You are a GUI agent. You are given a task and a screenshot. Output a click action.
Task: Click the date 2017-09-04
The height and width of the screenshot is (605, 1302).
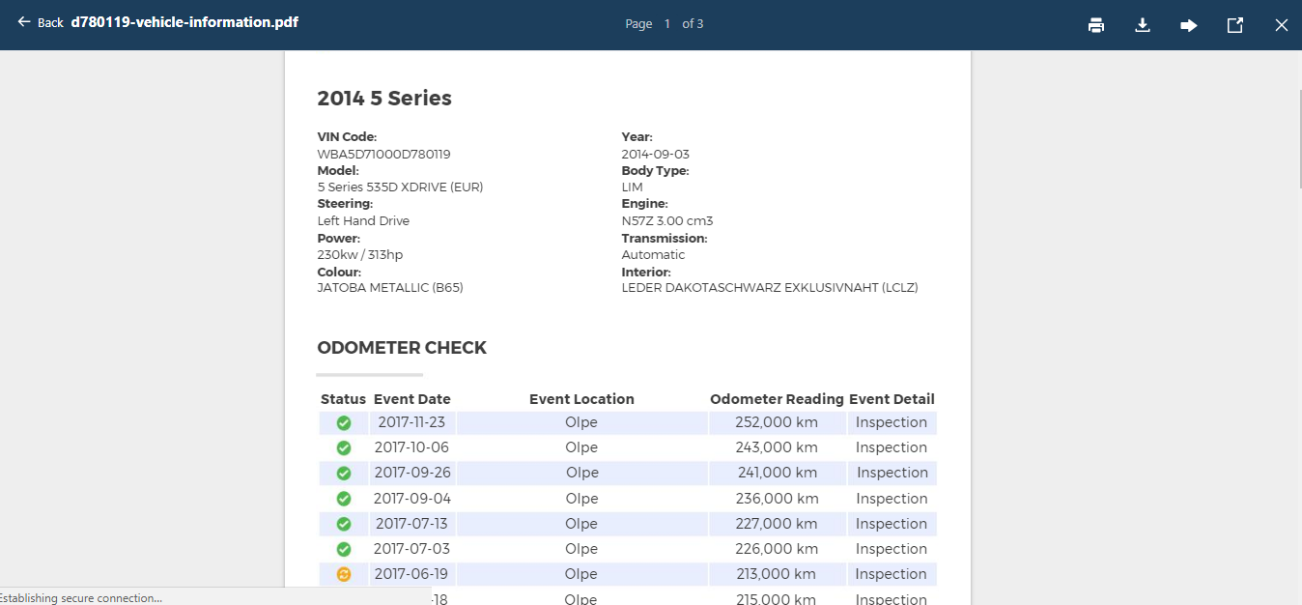click(x=412, y=499)
